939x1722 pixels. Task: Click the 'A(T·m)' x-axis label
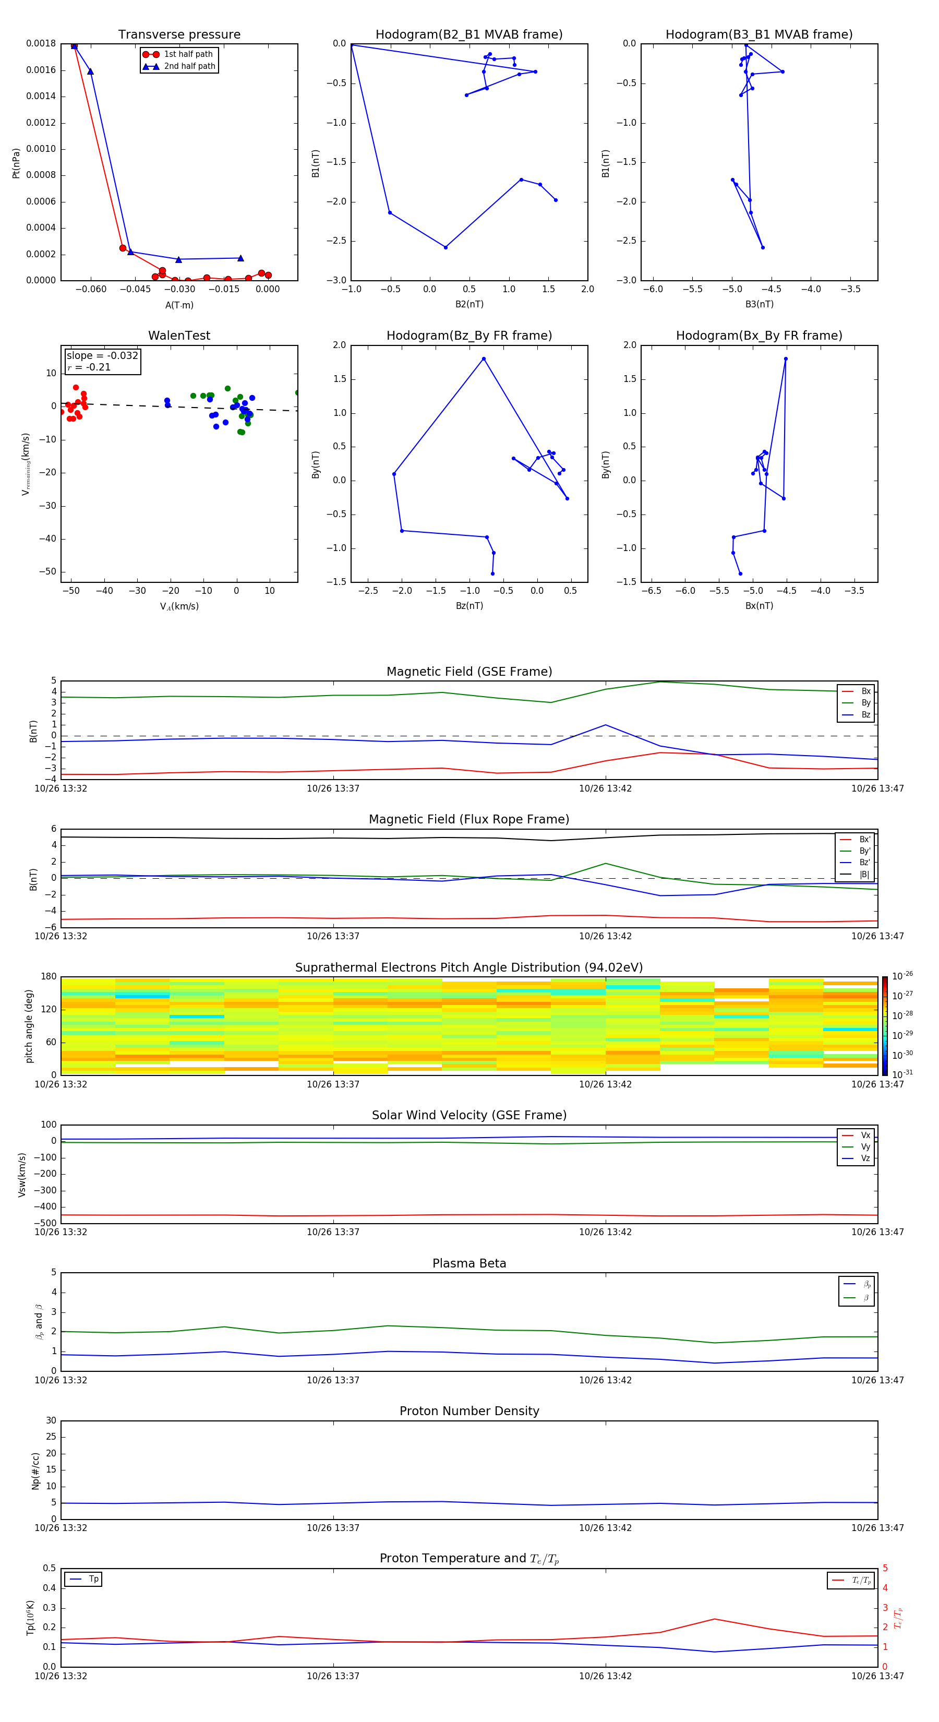(179, 305)
